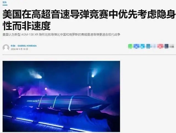The image size is (176, 133).
Task: Click the royal blue share icon
Action: 136,46
